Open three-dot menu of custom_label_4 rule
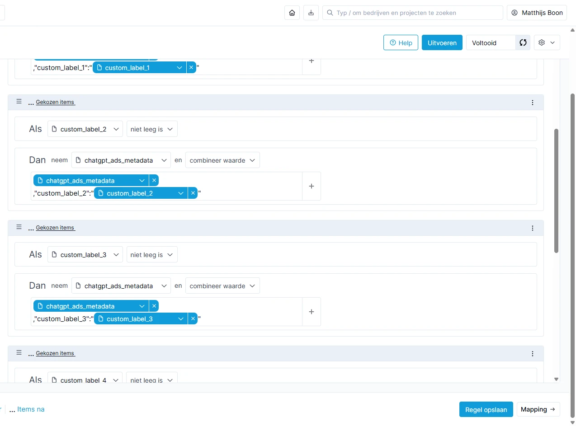This screenshot has height=426, width=576. click(x=532, y=354)
